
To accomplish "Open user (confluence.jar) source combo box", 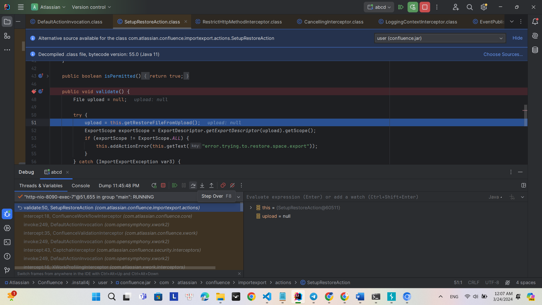I will tap(440, 38).
